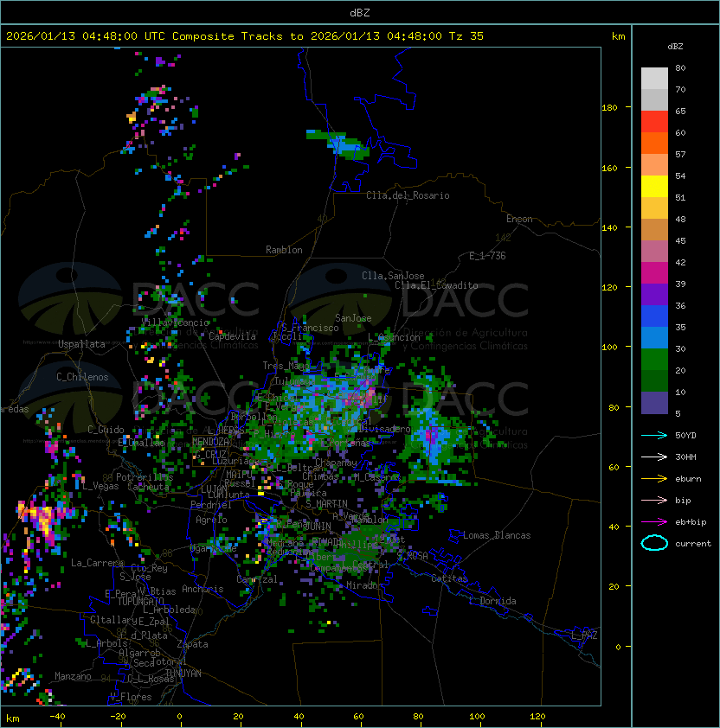The height and width of the screenshot is (728, 720).
Task: Pick the orange swatch between 60 and 57 dBZ
Action: (x=654, y=143)
